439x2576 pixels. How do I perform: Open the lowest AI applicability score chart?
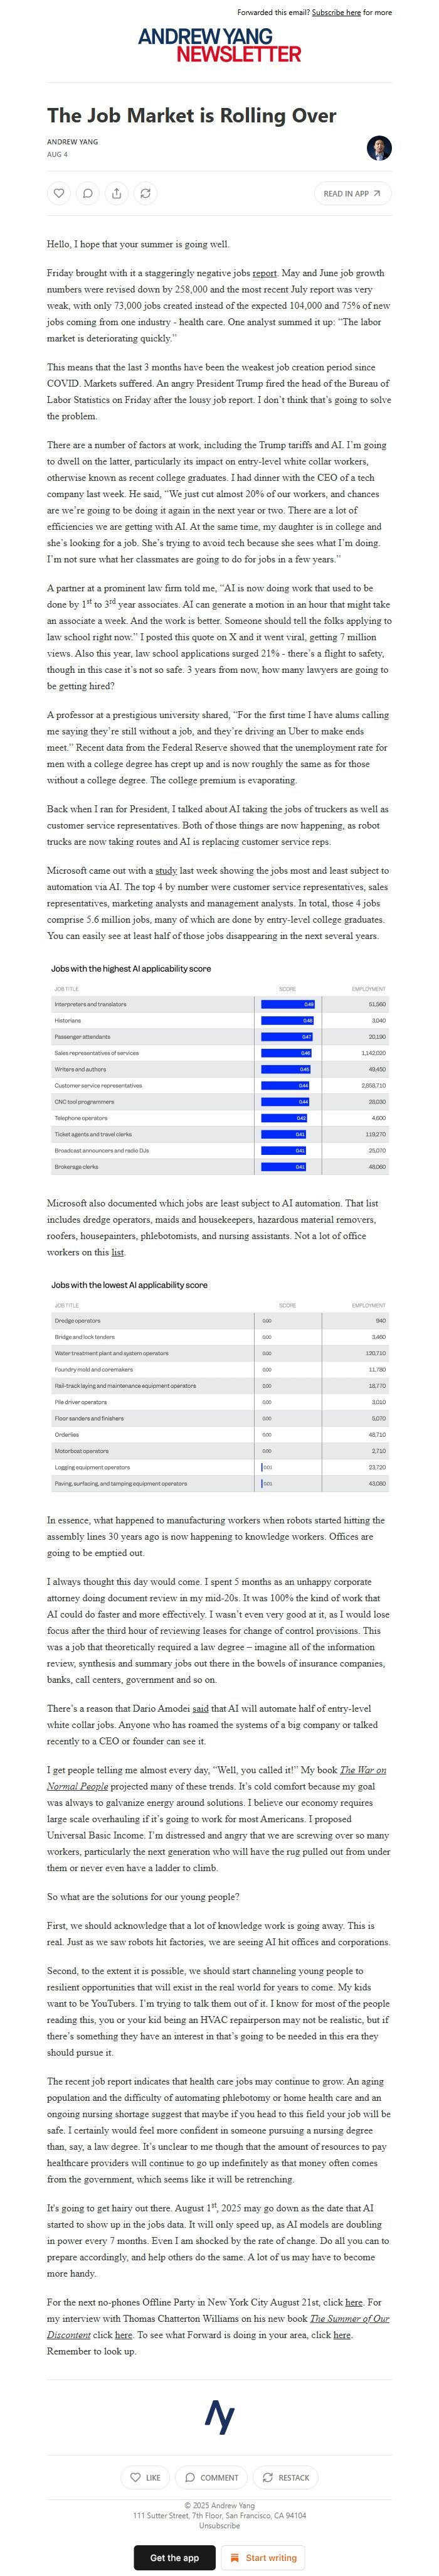pyautogui.click(x=219, y=1384)
